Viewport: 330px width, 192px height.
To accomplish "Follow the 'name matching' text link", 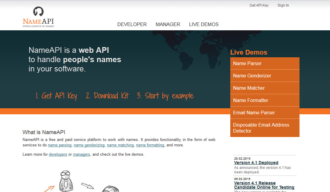I will point(120,145).
